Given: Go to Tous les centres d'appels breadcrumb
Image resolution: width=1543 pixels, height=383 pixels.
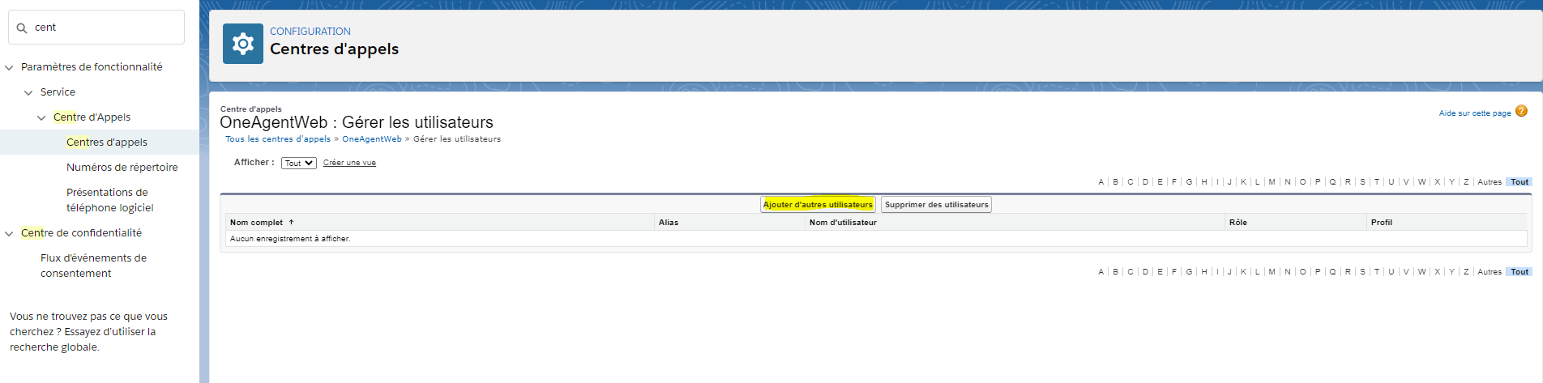Looking at the screenshot, I should 278,139.
